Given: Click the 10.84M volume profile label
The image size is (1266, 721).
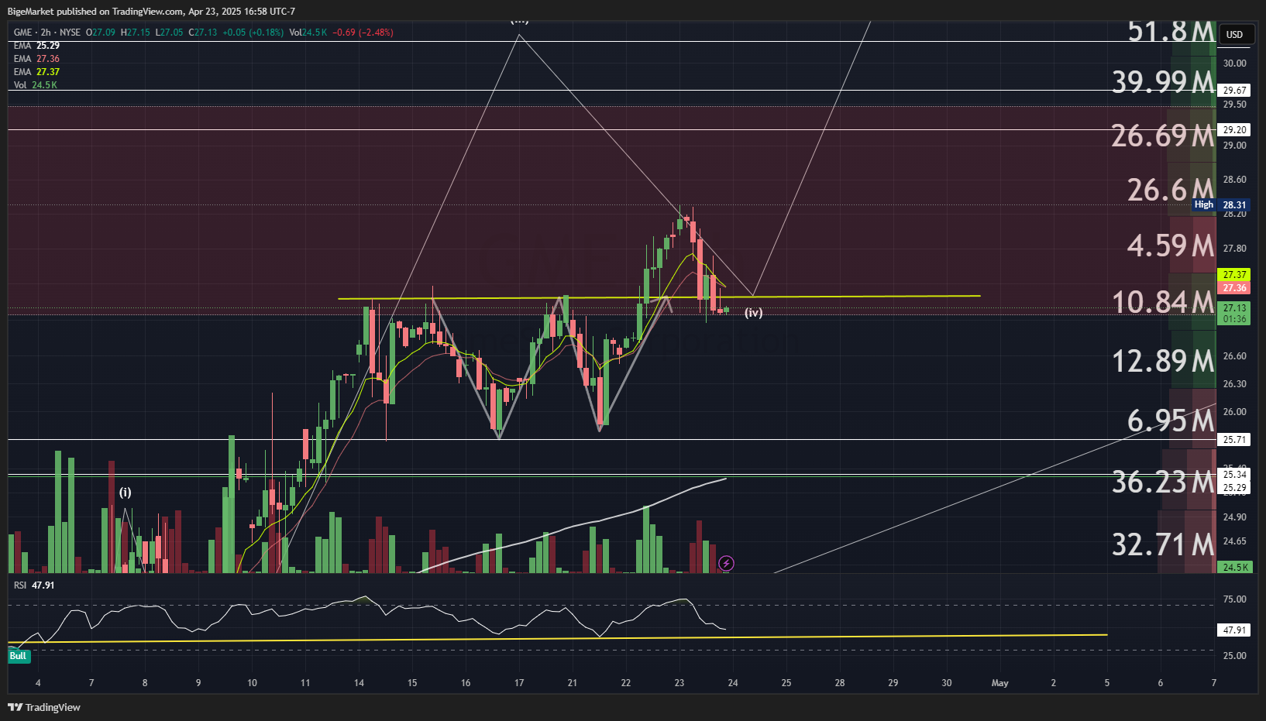Looking at the screenshot, I should [x=1163, y=302].
